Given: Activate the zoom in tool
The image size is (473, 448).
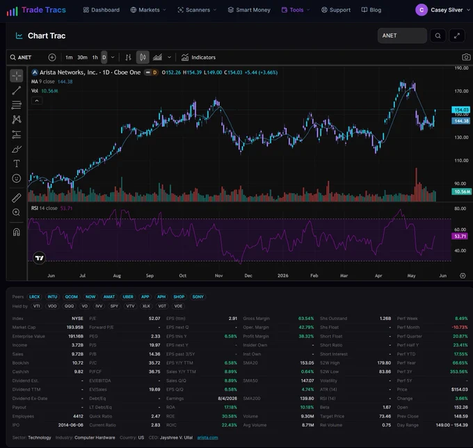Looking at the screenshot, I should click(16, 212).
